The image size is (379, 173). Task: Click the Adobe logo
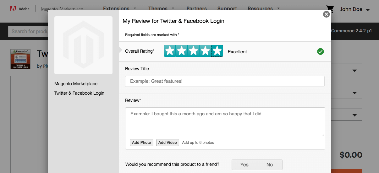click(20, 9)
